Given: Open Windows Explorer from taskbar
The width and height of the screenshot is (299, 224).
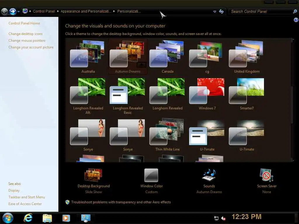Looking at the screenshot, I should pos(47,218).
